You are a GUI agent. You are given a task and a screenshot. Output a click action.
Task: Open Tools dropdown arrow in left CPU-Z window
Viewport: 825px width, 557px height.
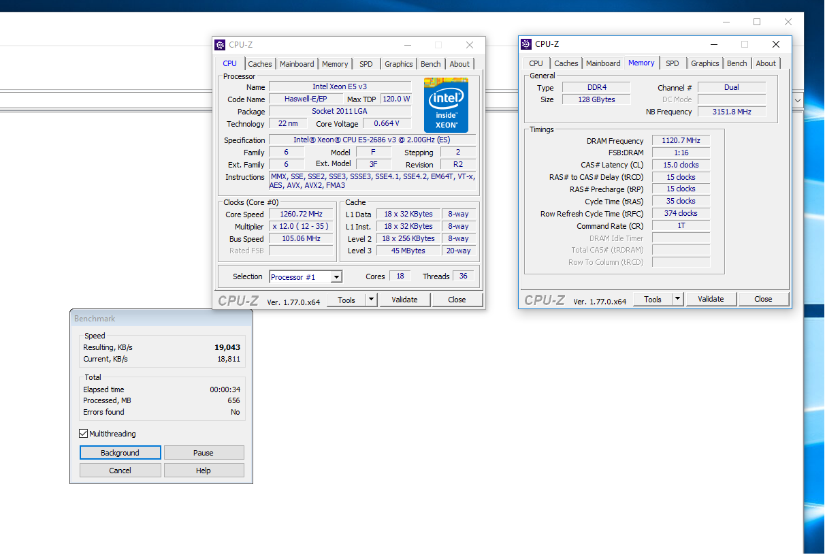click(371, 300)
